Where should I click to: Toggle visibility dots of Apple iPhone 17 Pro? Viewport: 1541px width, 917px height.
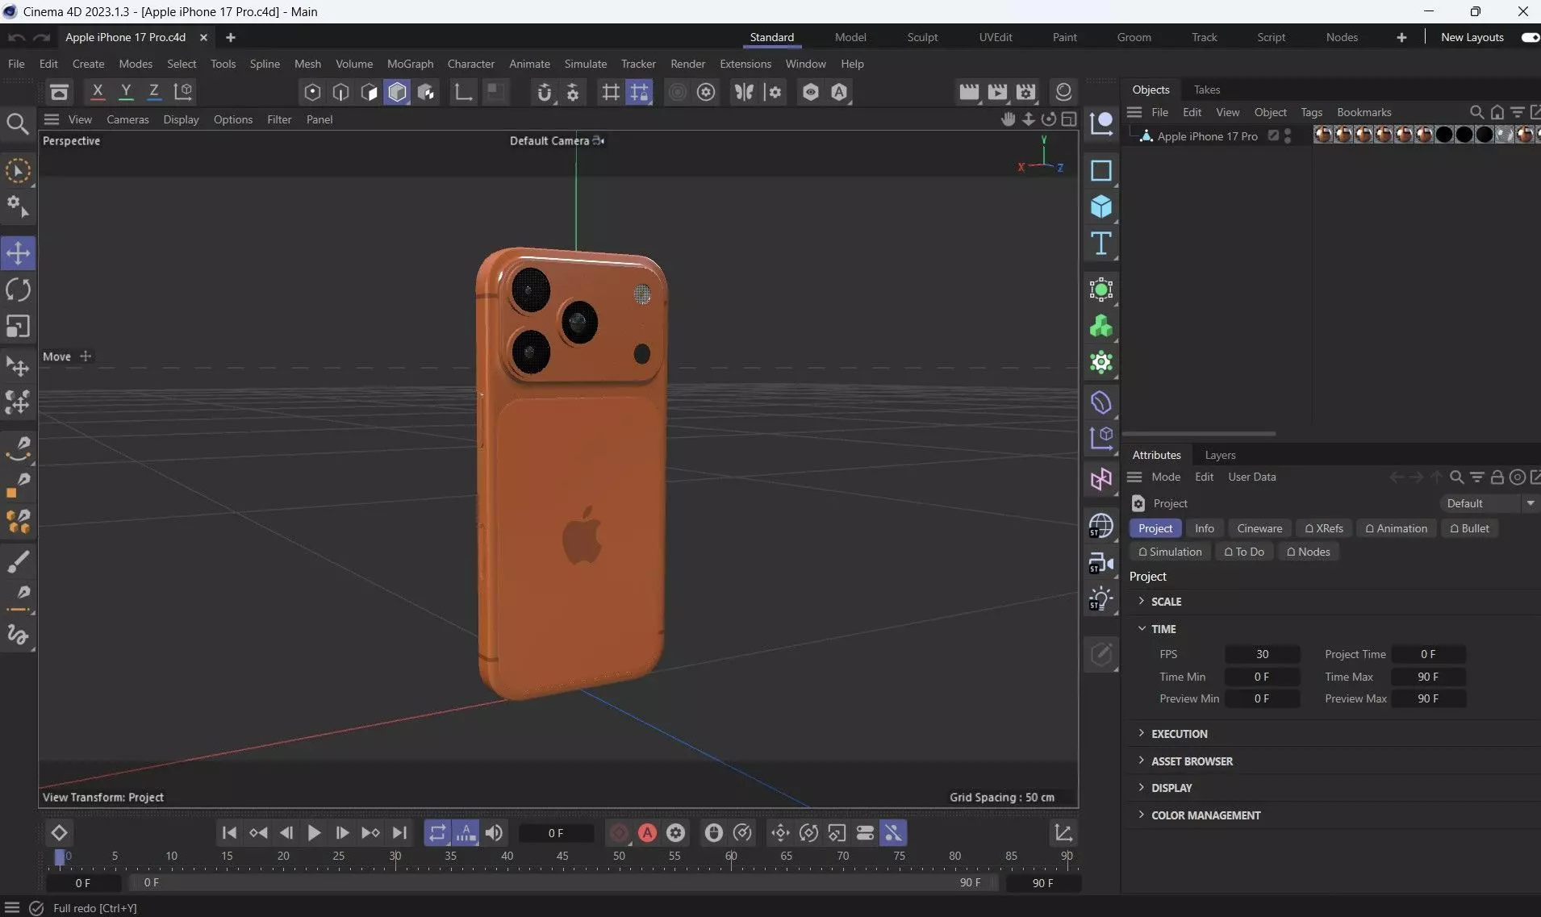pos(1288,135)
